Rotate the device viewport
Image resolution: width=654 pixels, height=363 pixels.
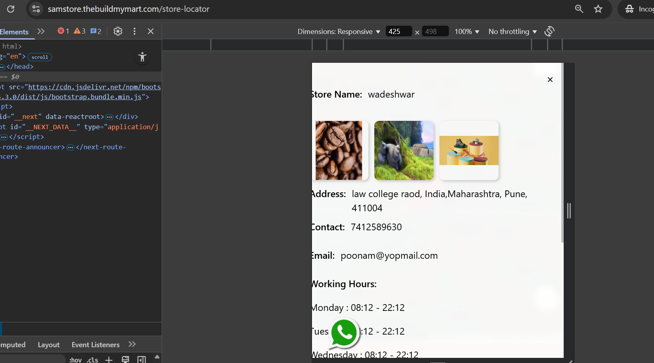[x=549, y=31]
